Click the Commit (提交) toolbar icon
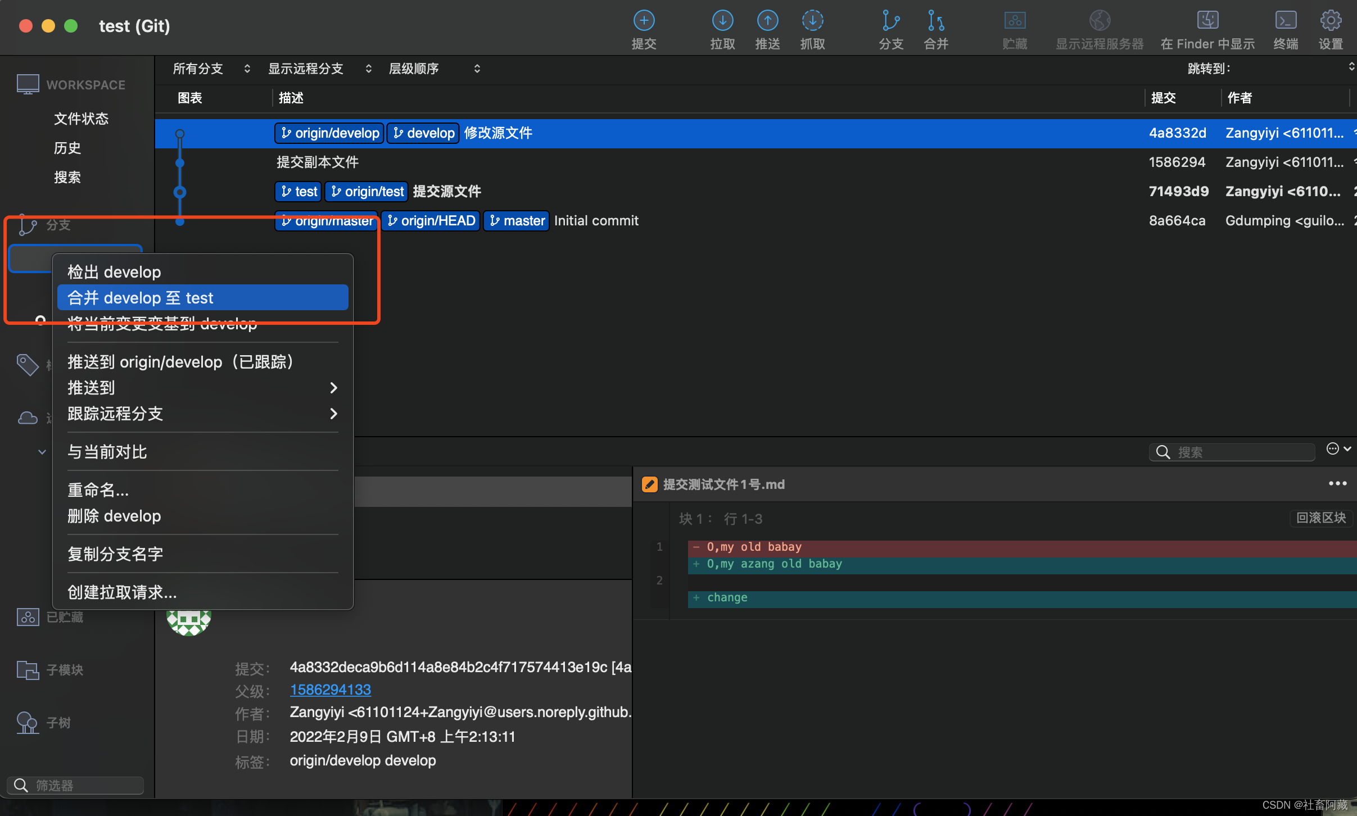The width and height of the screenshot is (1357, 816). point(644,21)
